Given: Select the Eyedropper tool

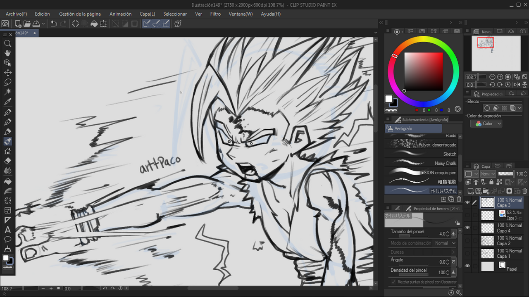Looking at the screenshot, I should (7, 102).
